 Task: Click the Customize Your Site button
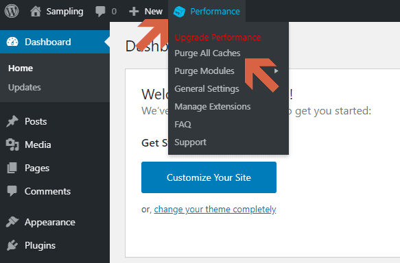coord(209,177)
